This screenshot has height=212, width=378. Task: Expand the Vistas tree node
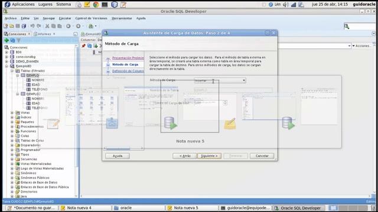(x=12, y=112)
